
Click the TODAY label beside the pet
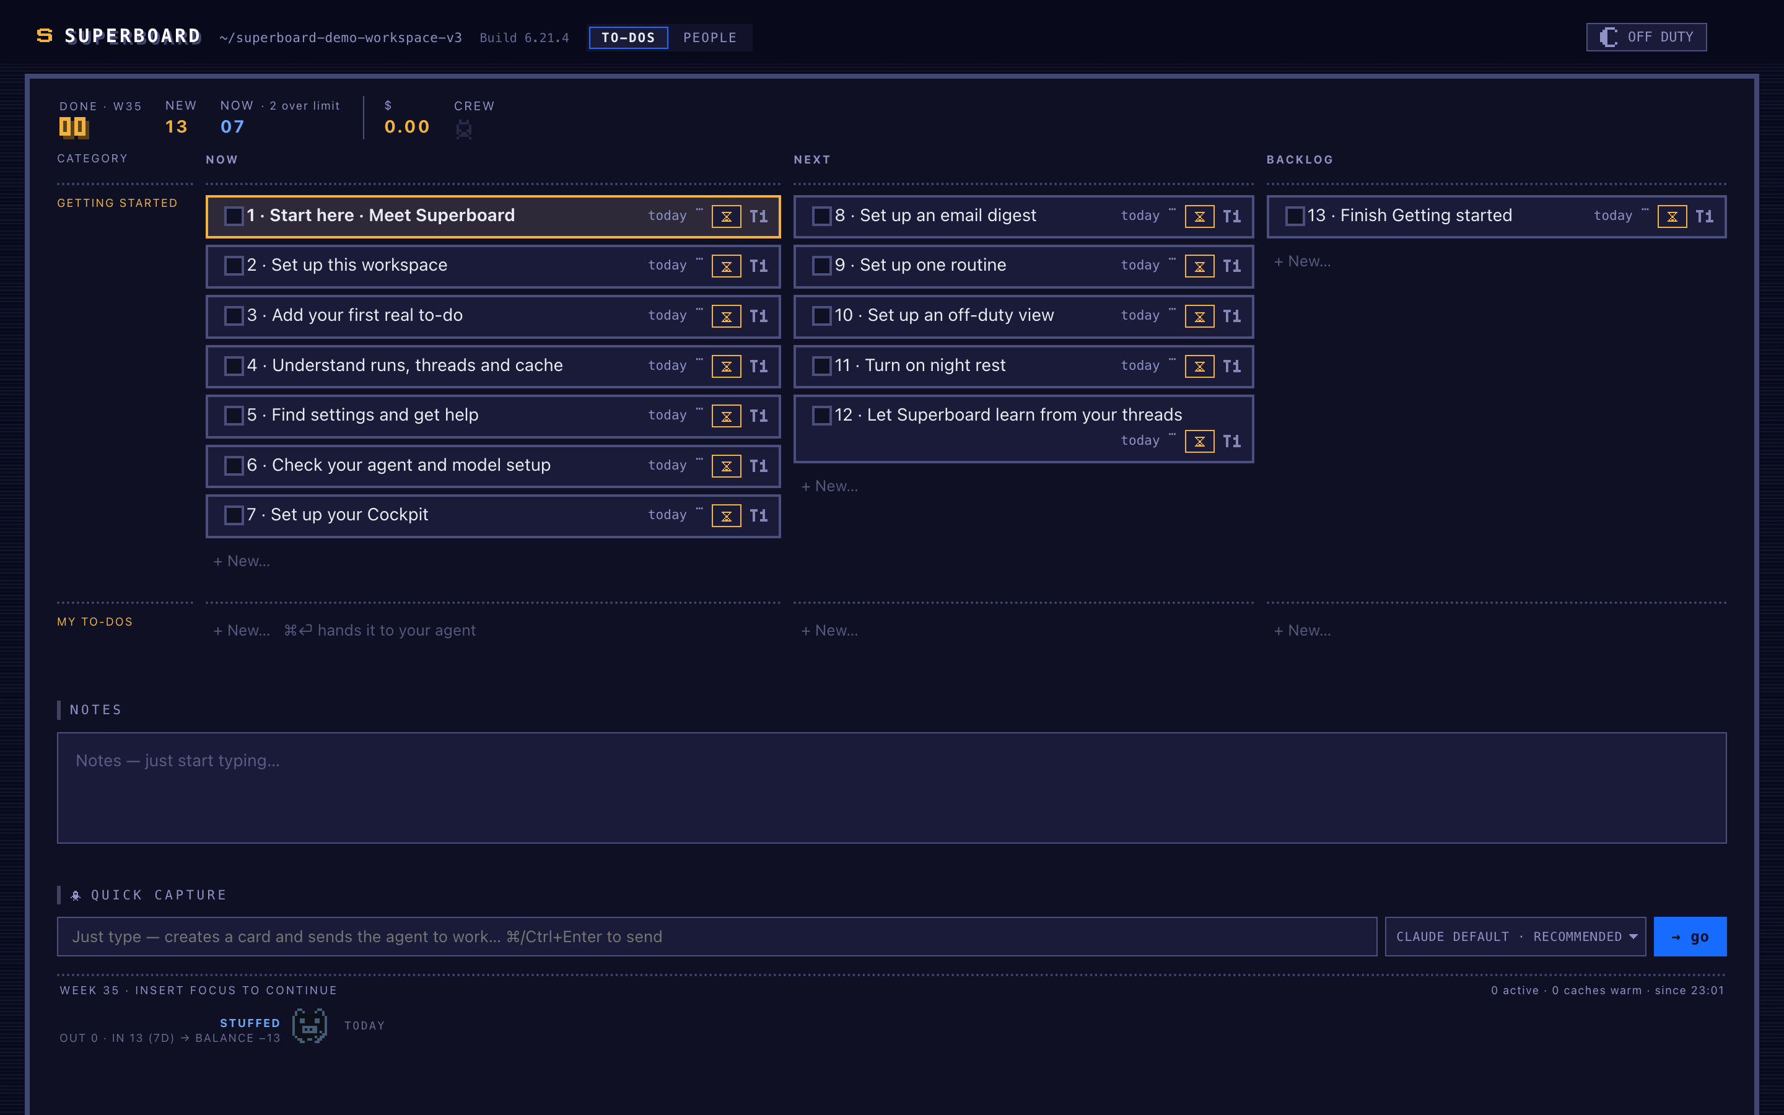pos(364,1026)
